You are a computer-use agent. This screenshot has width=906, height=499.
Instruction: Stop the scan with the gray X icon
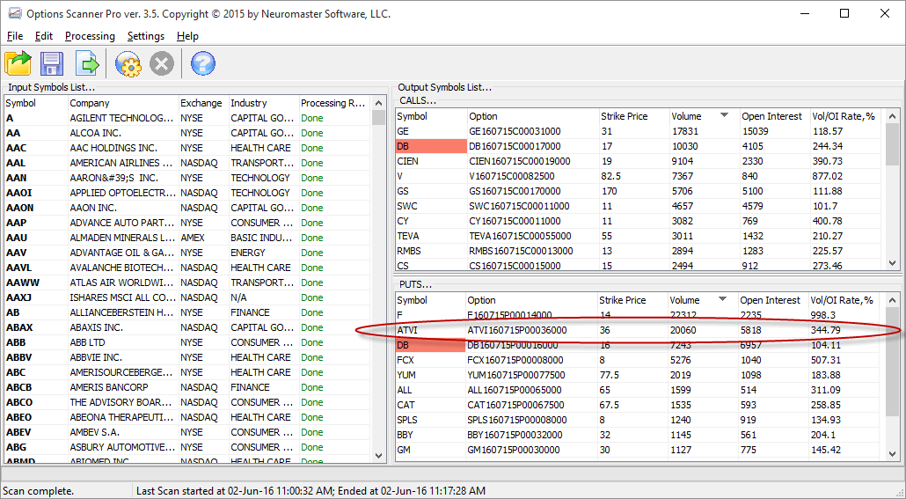pos(162,63)
